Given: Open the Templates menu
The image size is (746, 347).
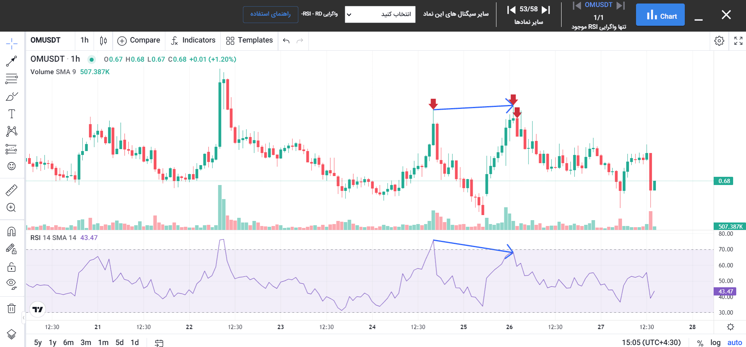Looking at the screenshot, I should [250, 41].
